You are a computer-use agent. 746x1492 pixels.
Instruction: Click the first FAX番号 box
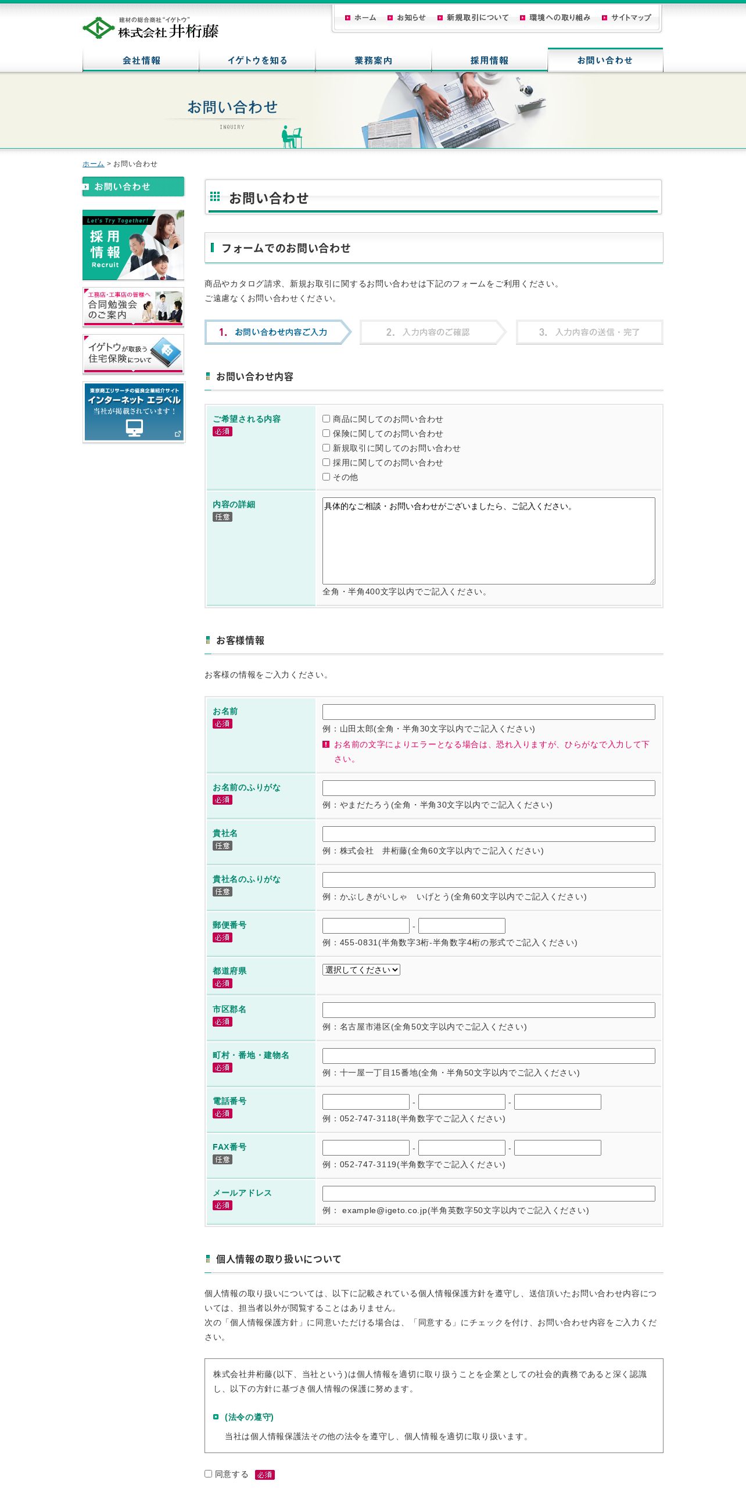coord(366,1148)
